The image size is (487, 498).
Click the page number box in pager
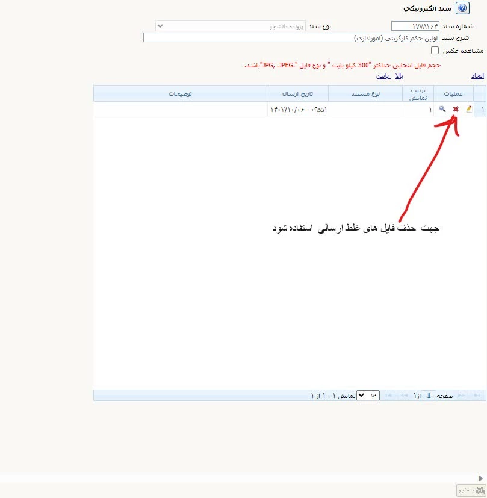[x=429, y=396]
